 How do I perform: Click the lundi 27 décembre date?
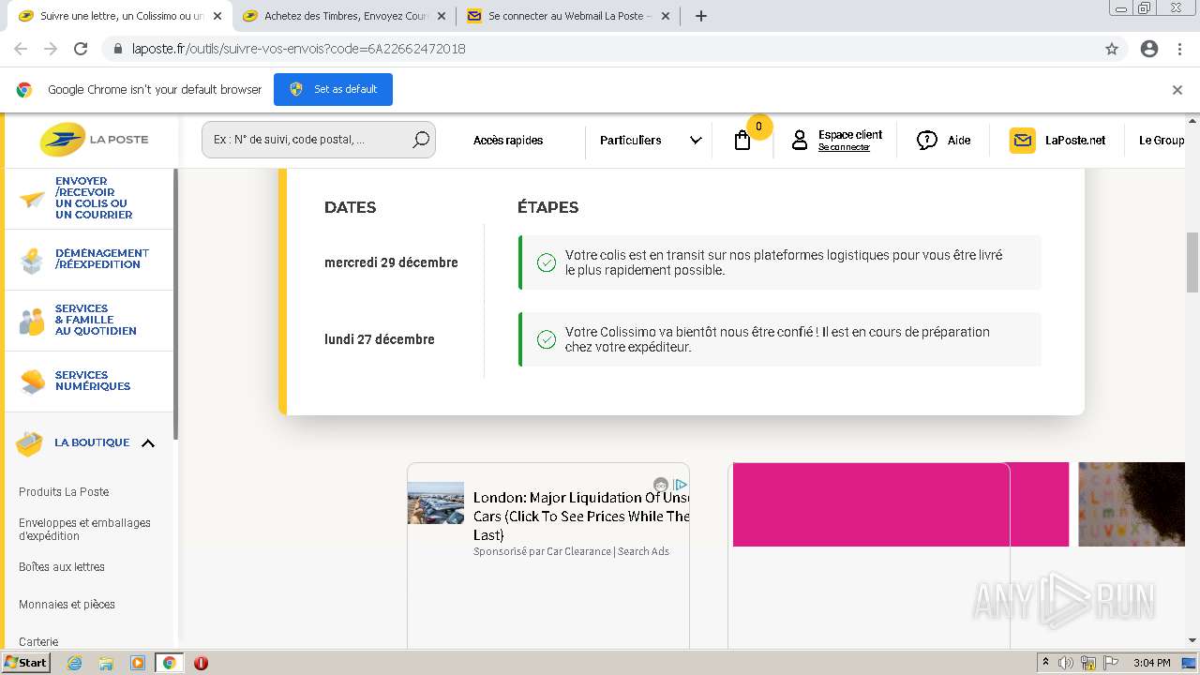(379, 339)
